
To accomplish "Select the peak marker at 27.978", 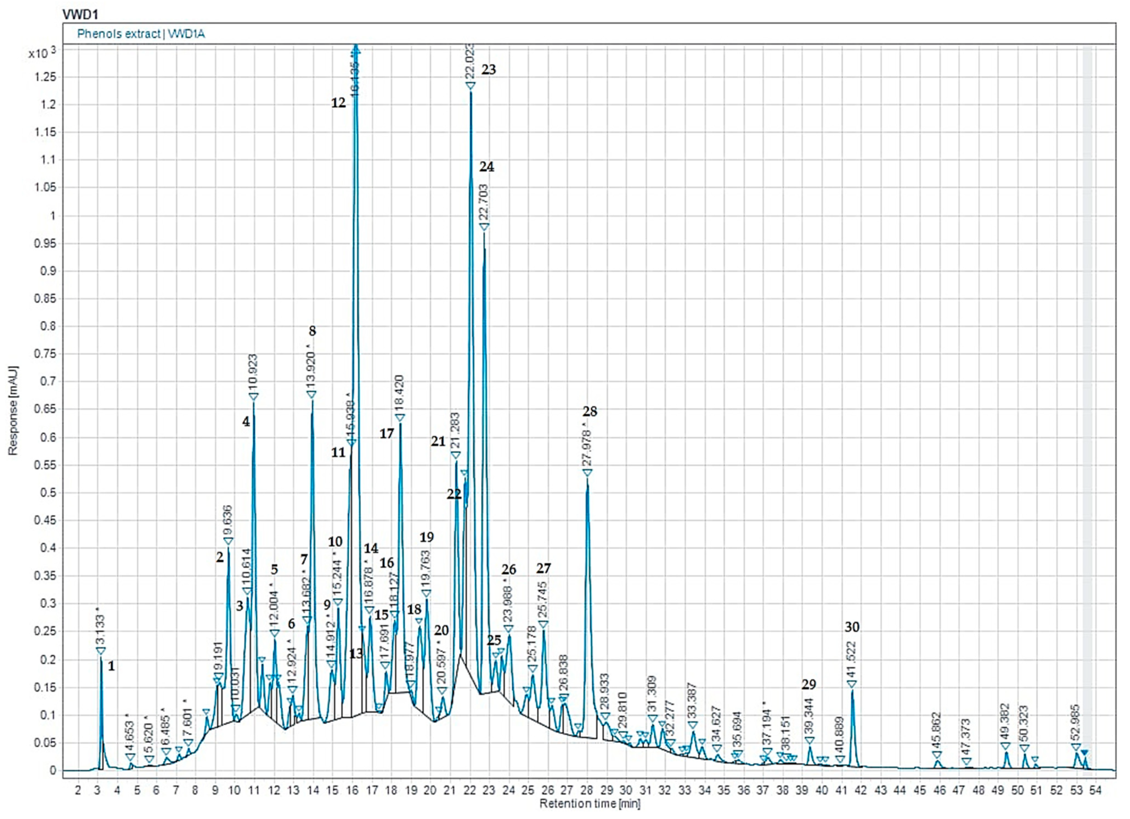I will pyautogui.click(x=587, y=472).
